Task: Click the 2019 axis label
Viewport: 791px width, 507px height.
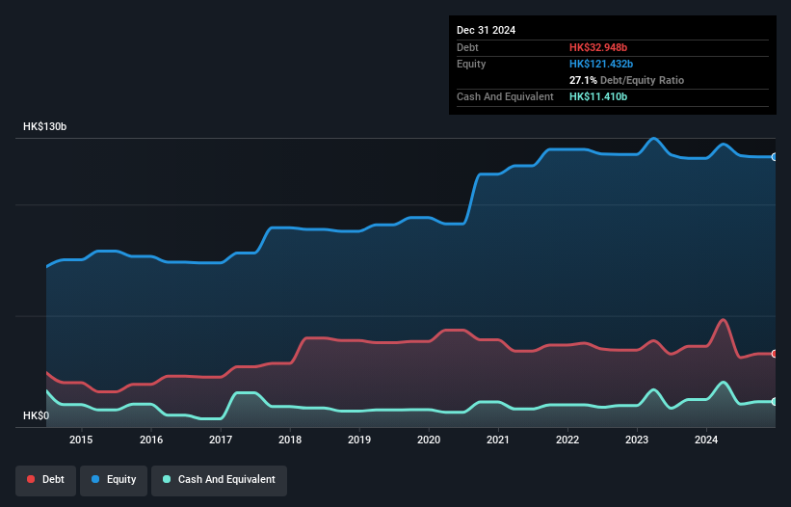Action: pos(359,440)
